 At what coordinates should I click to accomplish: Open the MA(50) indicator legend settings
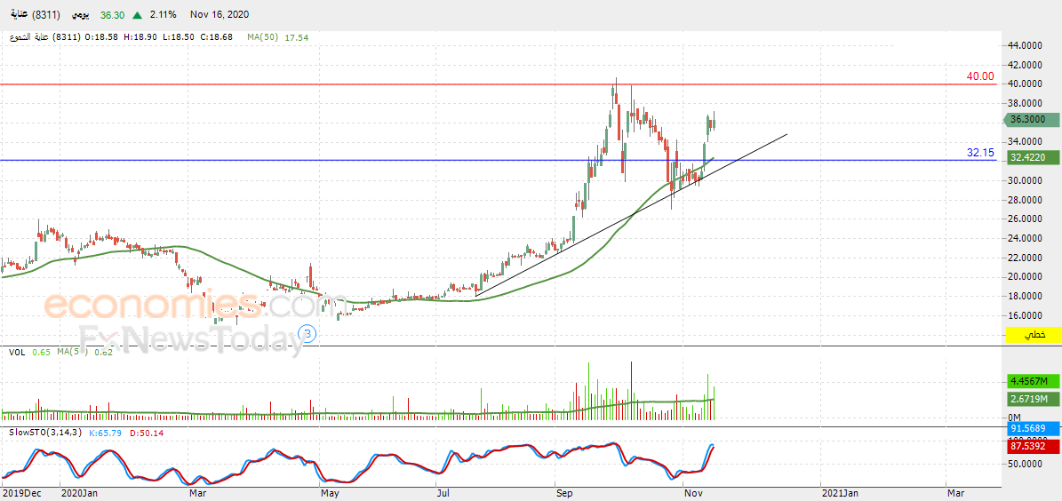[264, 37]
